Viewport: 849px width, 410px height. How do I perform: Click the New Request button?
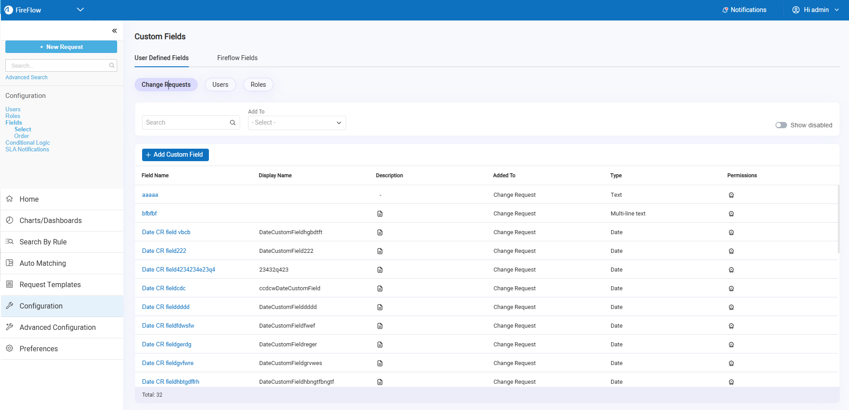click(61, 47)
